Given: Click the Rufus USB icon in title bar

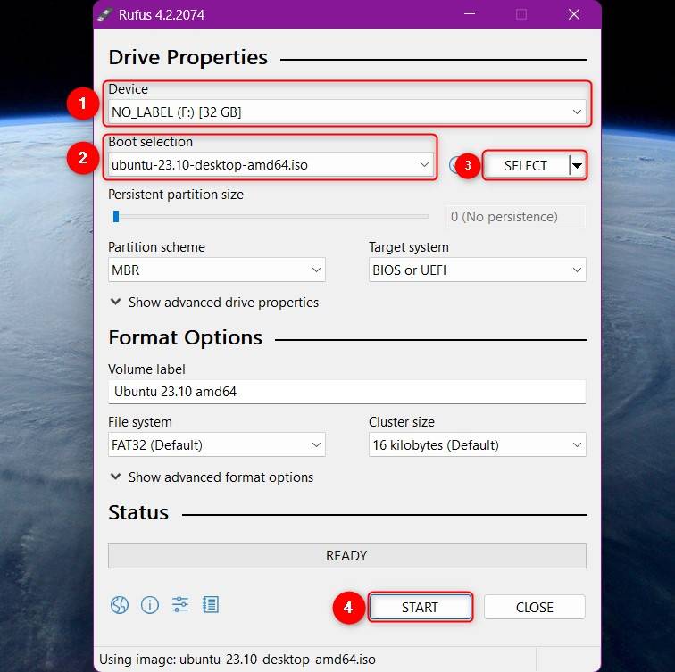Looking at the screenshot, I should click(x=105, y=14).
